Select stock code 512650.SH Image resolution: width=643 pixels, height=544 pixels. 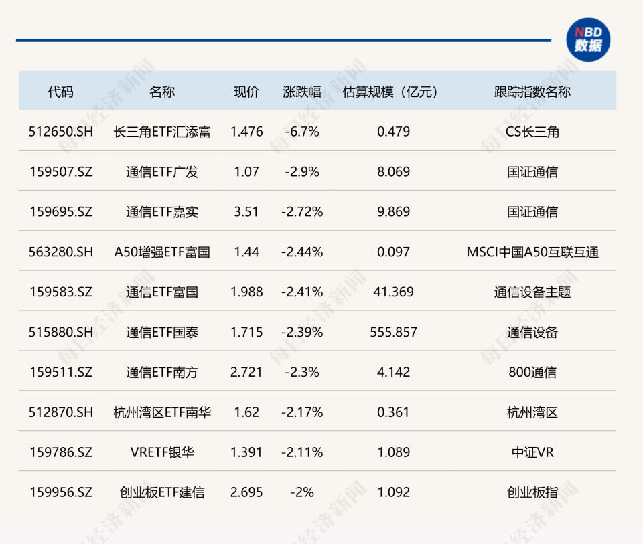click(61, 132)
